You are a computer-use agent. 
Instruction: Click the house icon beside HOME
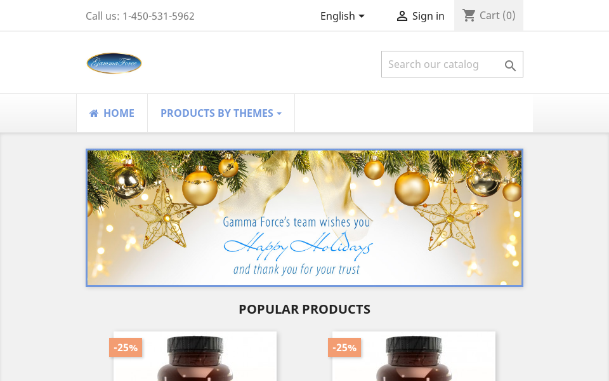(94, 113)
